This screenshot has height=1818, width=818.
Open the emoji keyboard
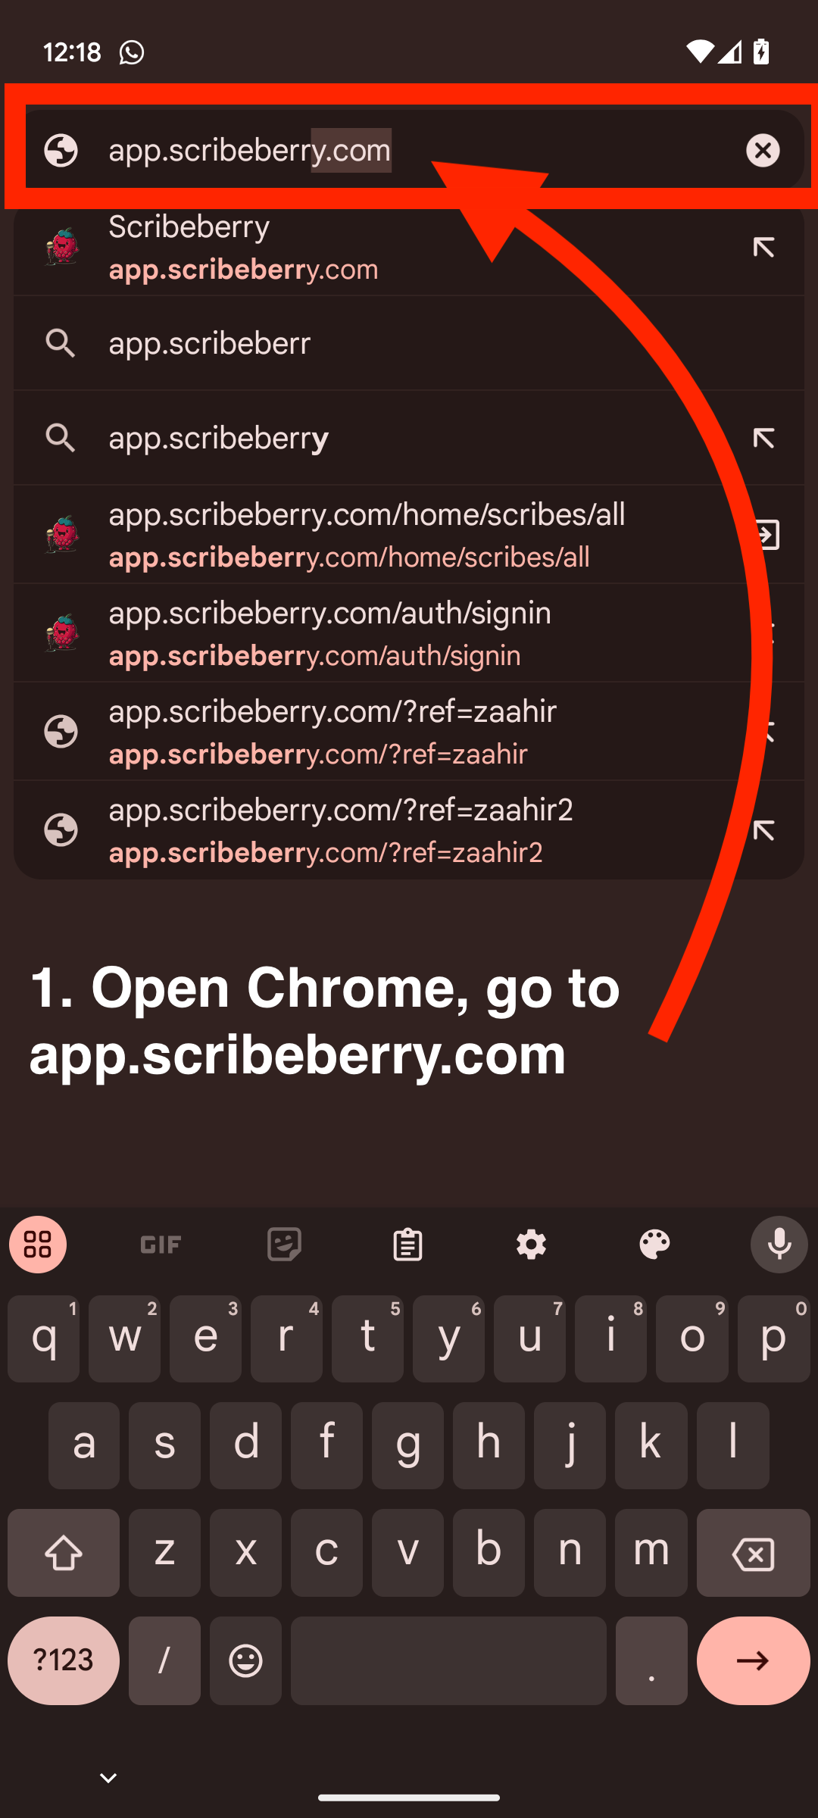pos(245,1660)
